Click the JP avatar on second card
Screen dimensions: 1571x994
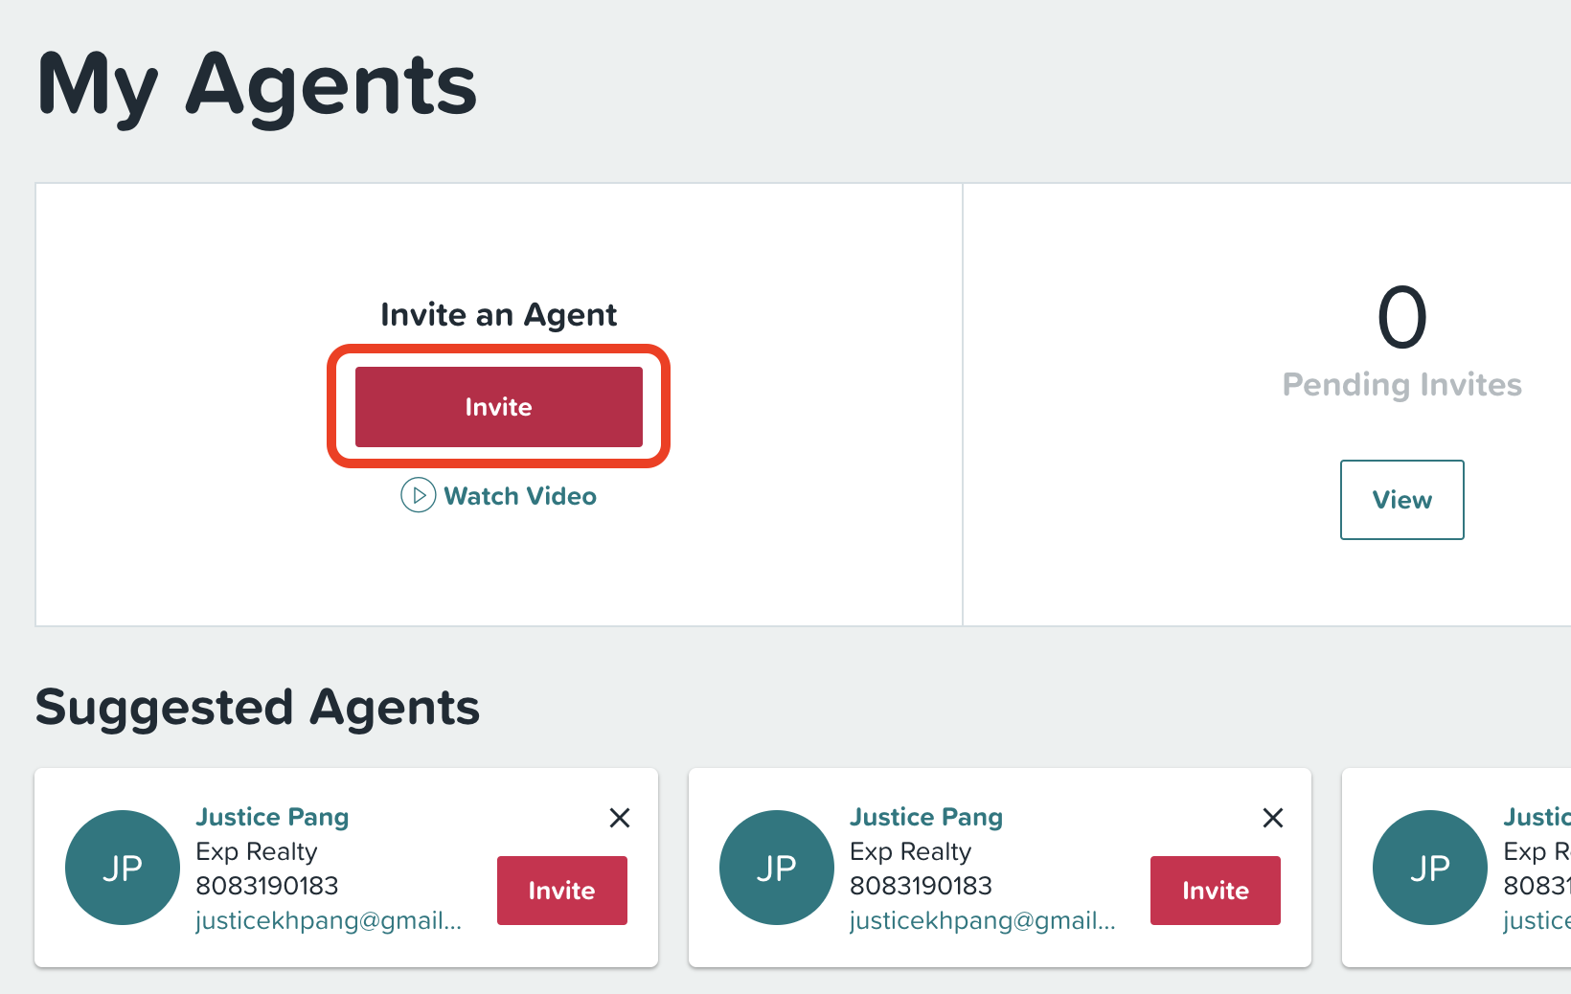pos(777,868)
